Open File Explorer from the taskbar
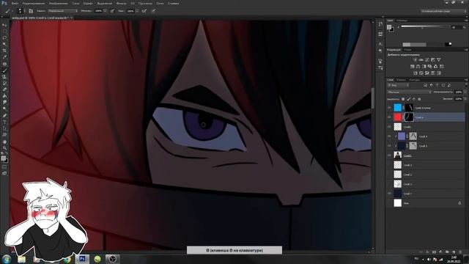469x264 pixels. [21, 259]
